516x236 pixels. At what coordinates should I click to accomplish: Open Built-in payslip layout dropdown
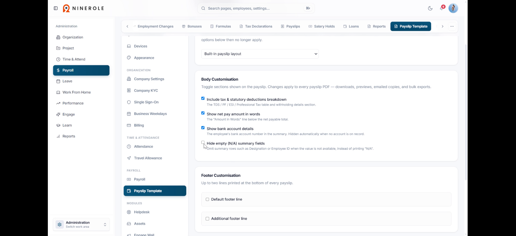tap(260, 54)
